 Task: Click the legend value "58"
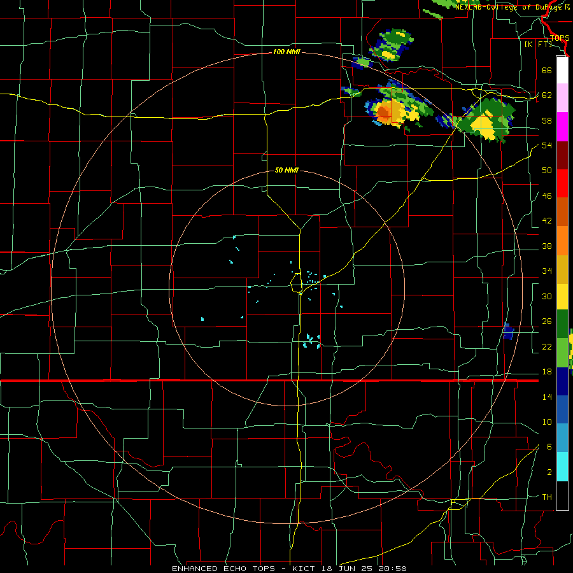[547, 120]
